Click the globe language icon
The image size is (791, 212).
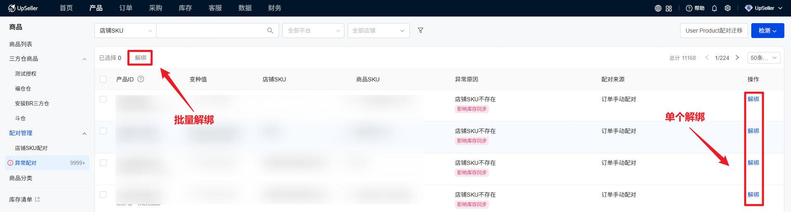tap(658, 8)
